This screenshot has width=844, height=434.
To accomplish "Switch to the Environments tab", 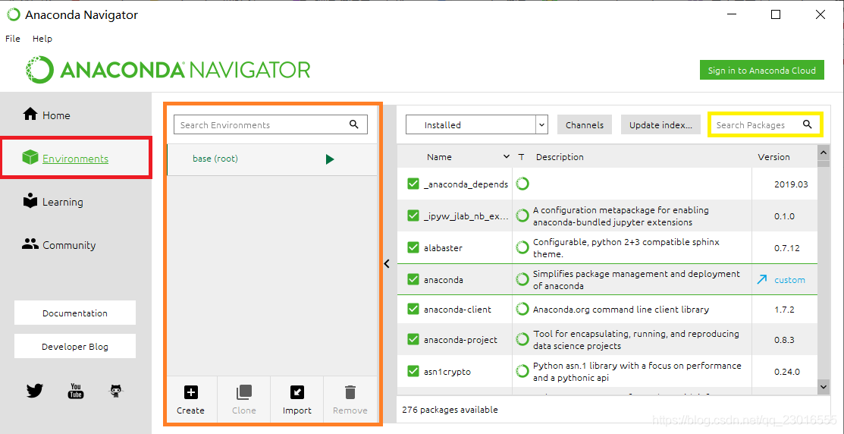I will point(65,159).
